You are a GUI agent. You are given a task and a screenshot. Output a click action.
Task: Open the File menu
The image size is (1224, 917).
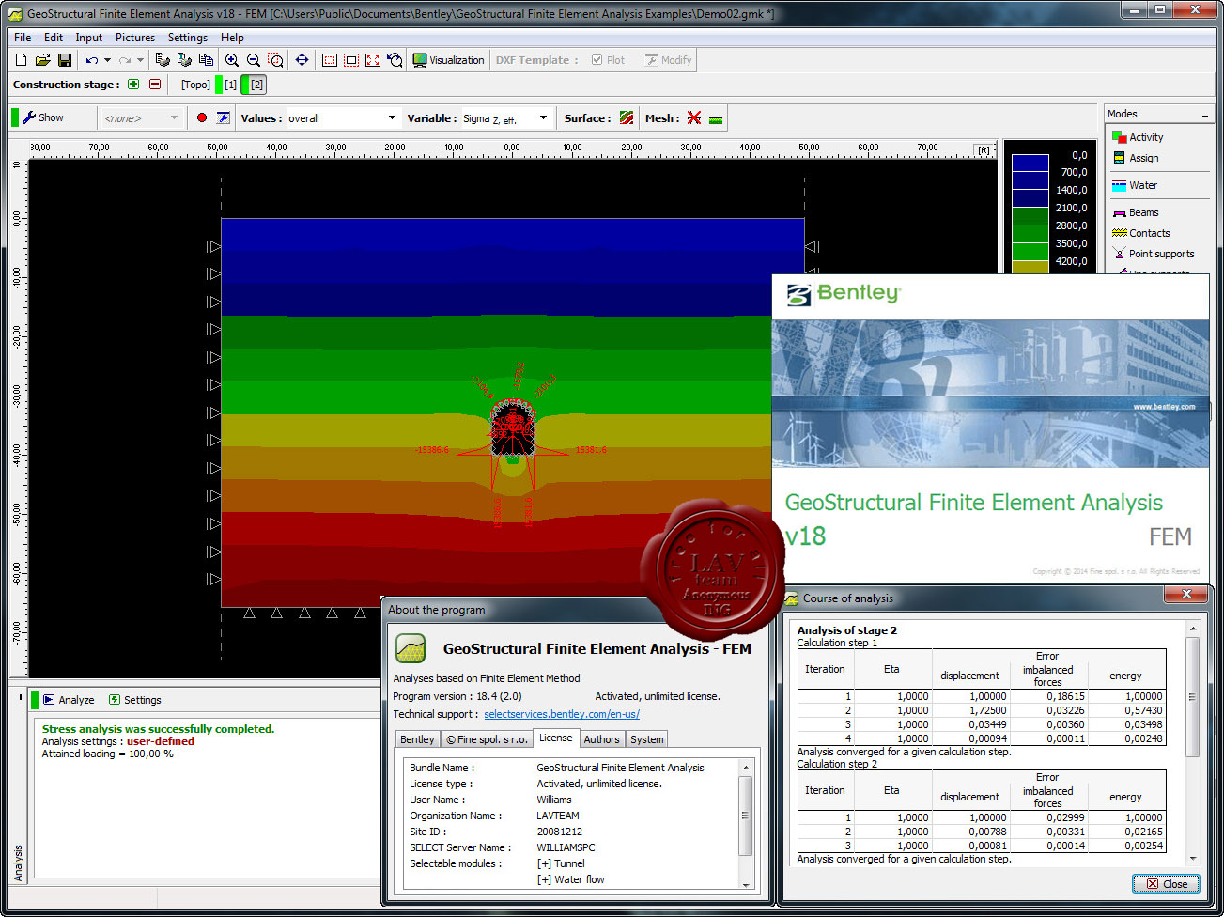click(x=23, y=38)
